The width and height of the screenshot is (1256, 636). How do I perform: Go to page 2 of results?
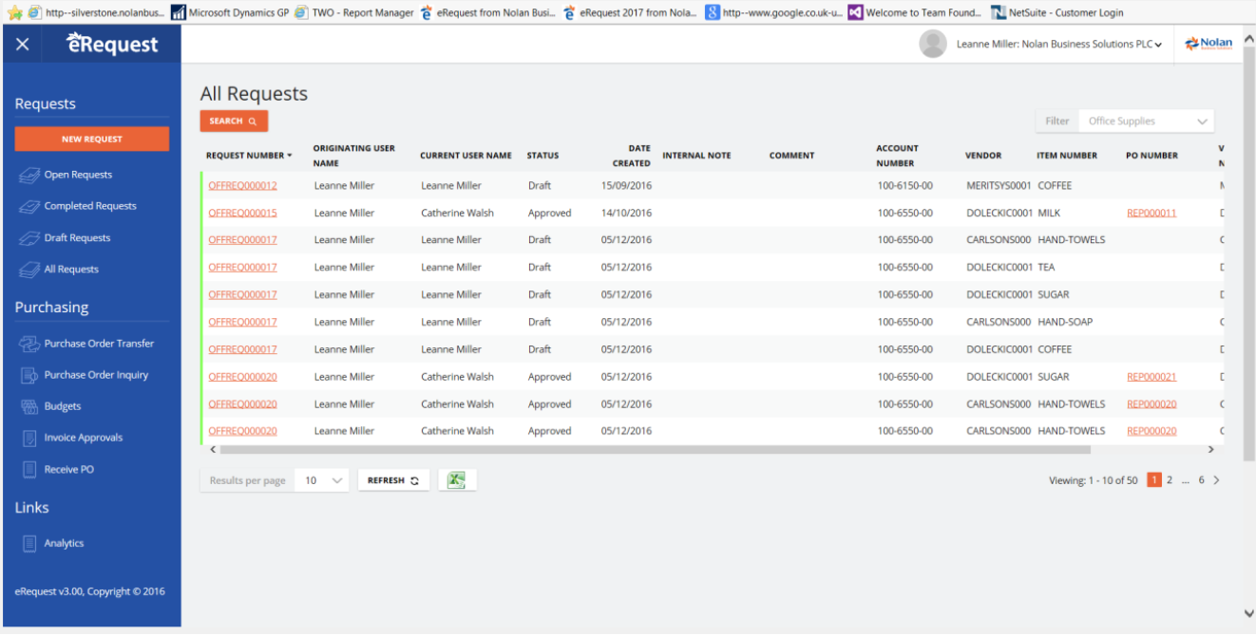tap(1170, 480)
